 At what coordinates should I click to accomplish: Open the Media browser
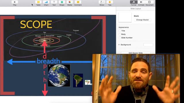pos(70,2)
